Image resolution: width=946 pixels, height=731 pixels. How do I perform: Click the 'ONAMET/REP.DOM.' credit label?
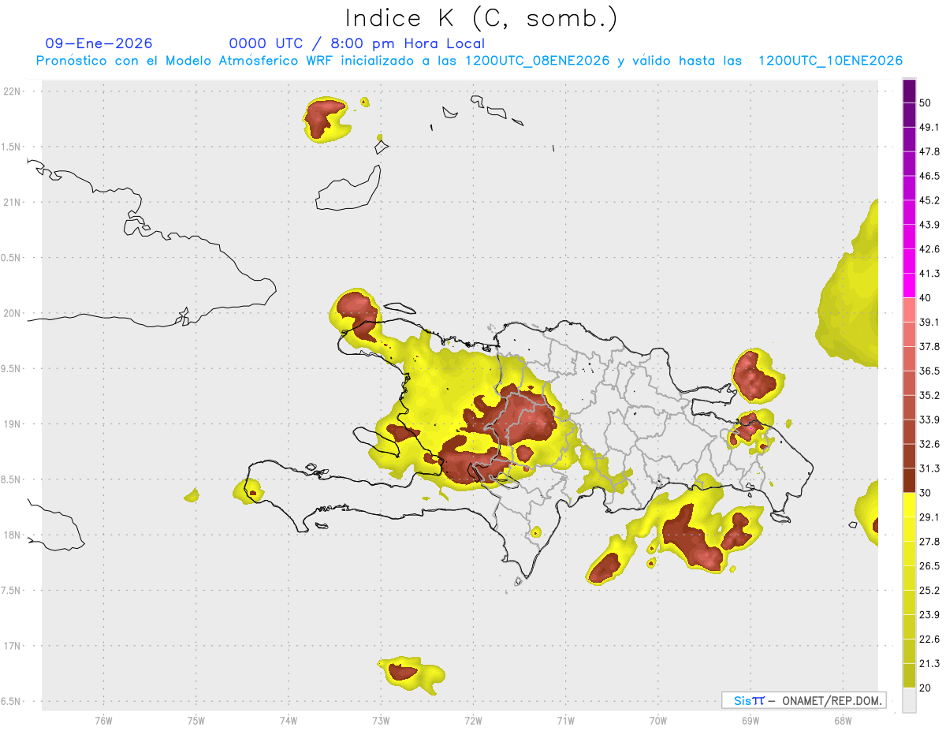pyautogui.click(x=832, y=700)
